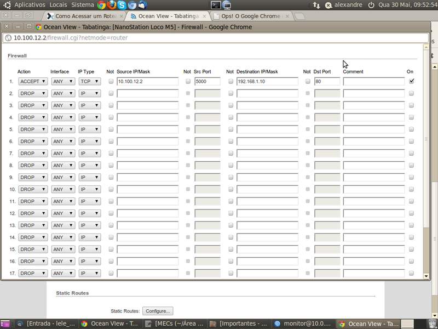Viewport: 438px width, 329px height.
Task: Toggle Not for Destination IP in rule 1
Action: click(230, 81)
